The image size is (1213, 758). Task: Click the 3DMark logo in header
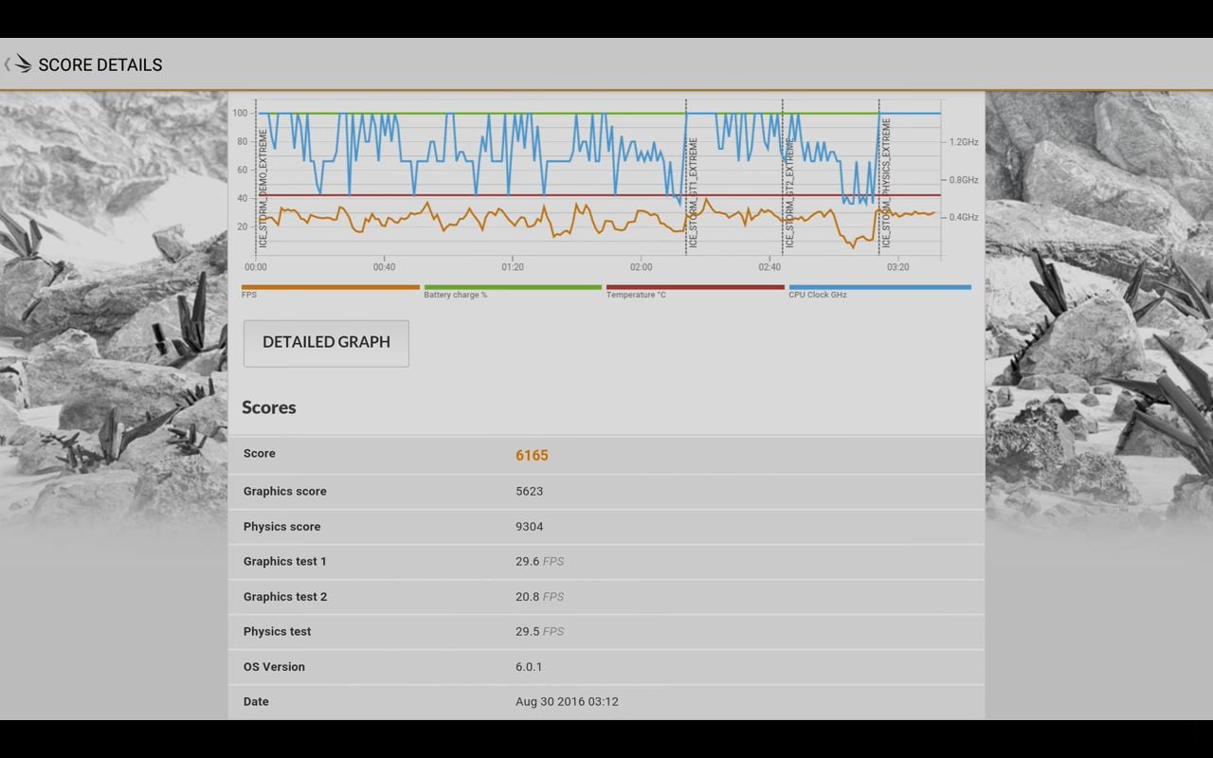coord(23,64)
